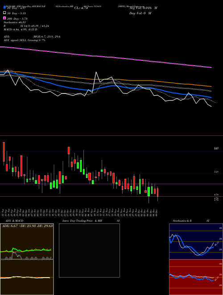Open the empty intraday trading price panel

tap(89, 250)
